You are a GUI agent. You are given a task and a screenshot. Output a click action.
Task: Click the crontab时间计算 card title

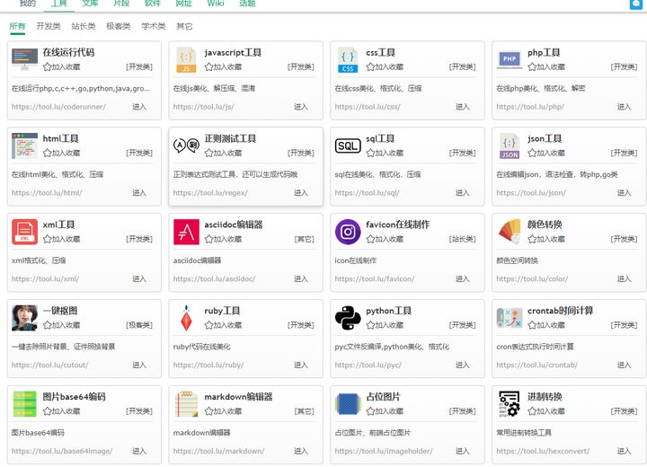point(561,311)
